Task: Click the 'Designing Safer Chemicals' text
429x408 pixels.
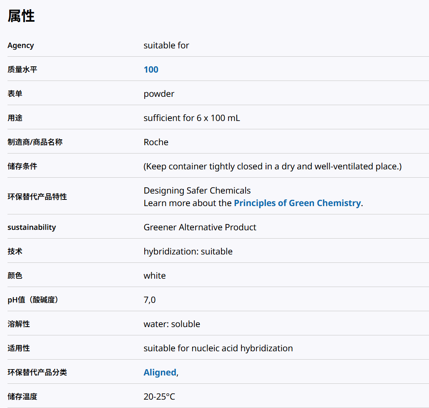Action: tap(197, 191)
